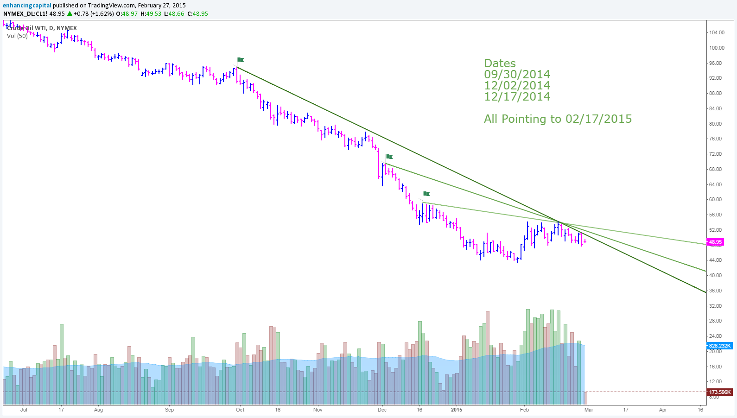The width and height of the screenshot is (737, 418).
Task: Click the 'Apr' label on time axis
Action: pyautogui.click(x=663, y=410)
